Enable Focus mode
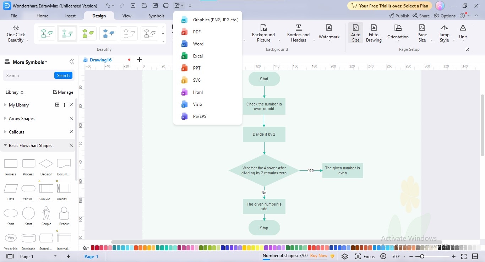 click(x=365, y=256)
